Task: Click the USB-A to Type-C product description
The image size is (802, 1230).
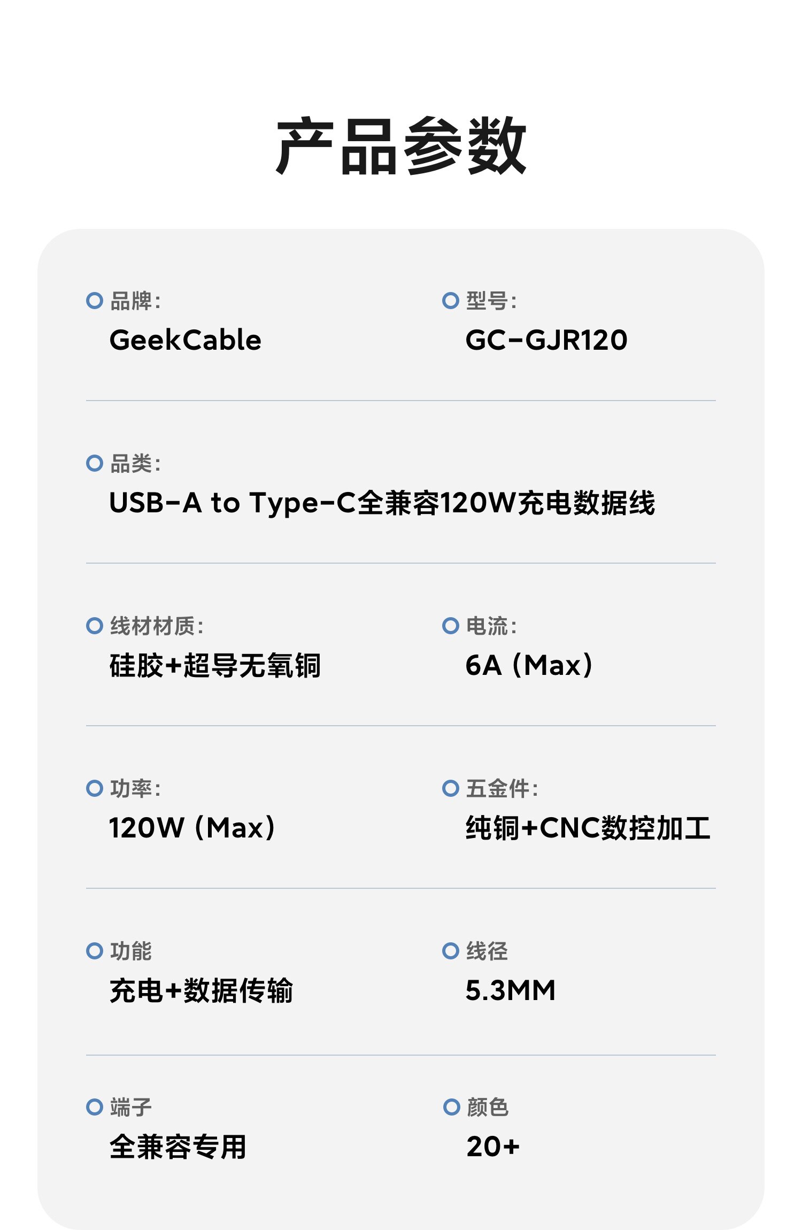Action: tap(382, 503)
